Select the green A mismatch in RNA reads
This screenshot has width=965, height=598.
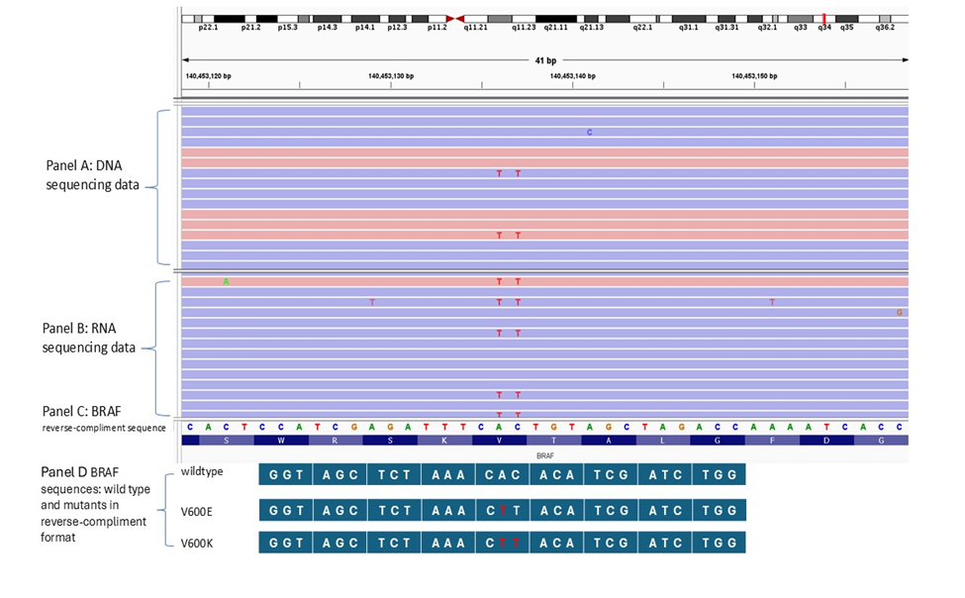tap(226, 282)
